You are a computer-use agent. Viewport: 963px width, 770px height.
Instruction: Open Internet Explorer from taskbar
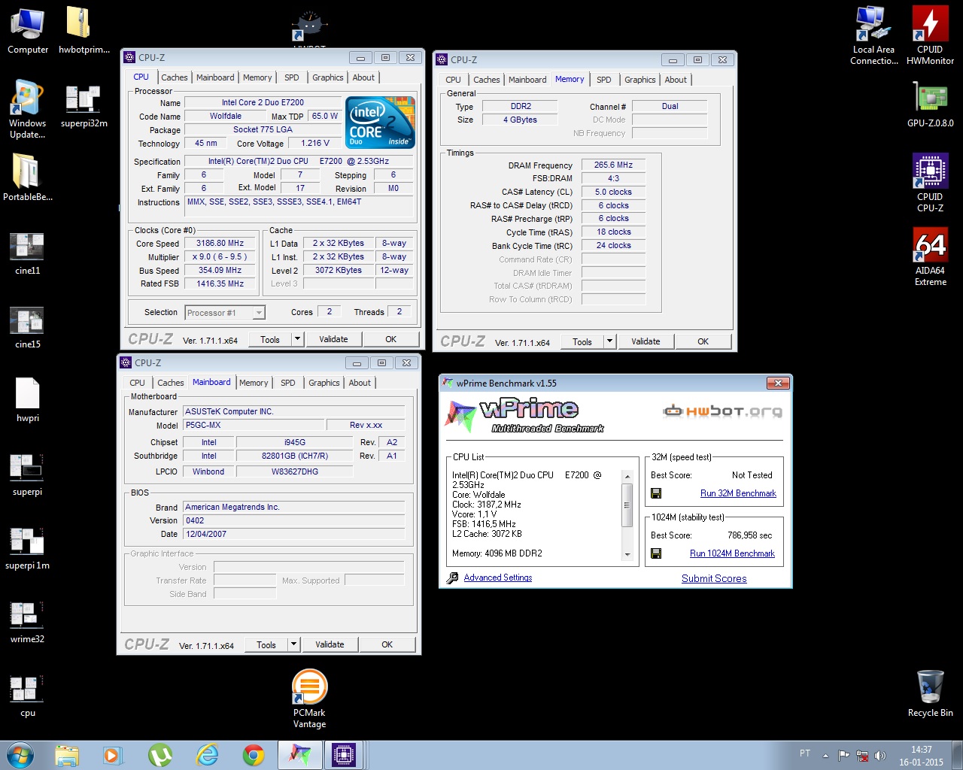coord(207,755)
